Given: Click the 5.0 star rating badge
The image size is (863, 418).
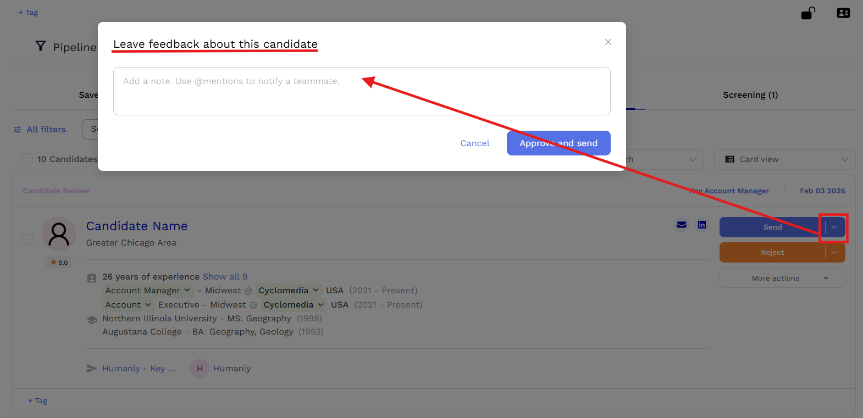Looking at the screenshot, I should click(x=59, y=263).
